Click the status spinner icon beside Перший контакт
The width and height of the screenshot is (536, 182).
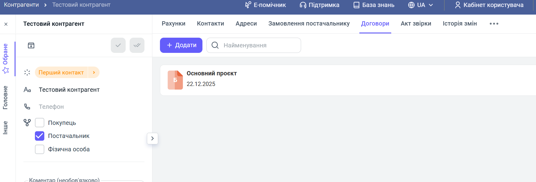tap(27, 72)
